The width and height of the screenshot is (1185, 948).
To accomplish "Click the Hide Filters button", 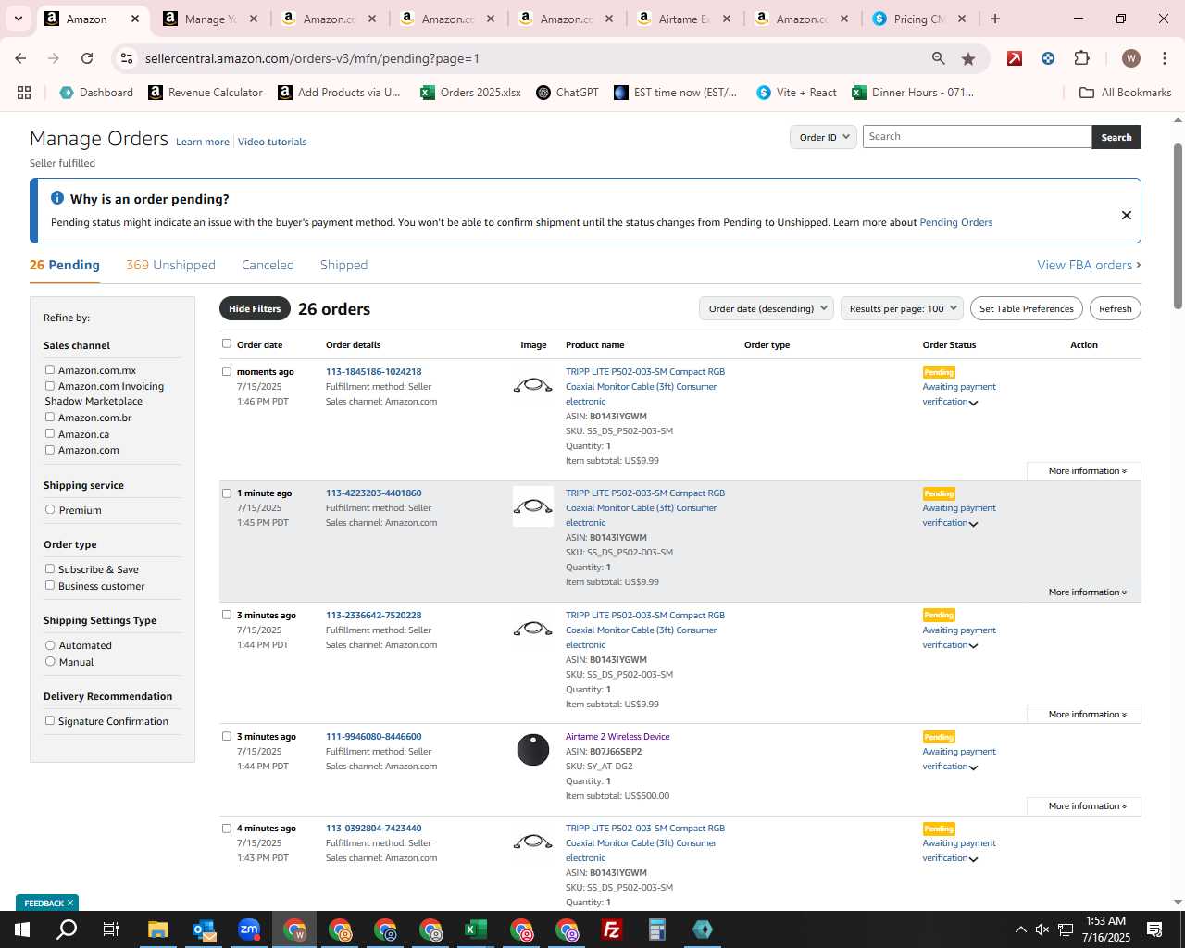I will [255, 308].
